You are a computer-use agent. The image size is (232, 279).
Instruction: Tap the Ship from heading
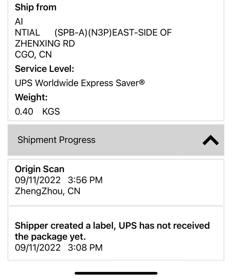35,7
